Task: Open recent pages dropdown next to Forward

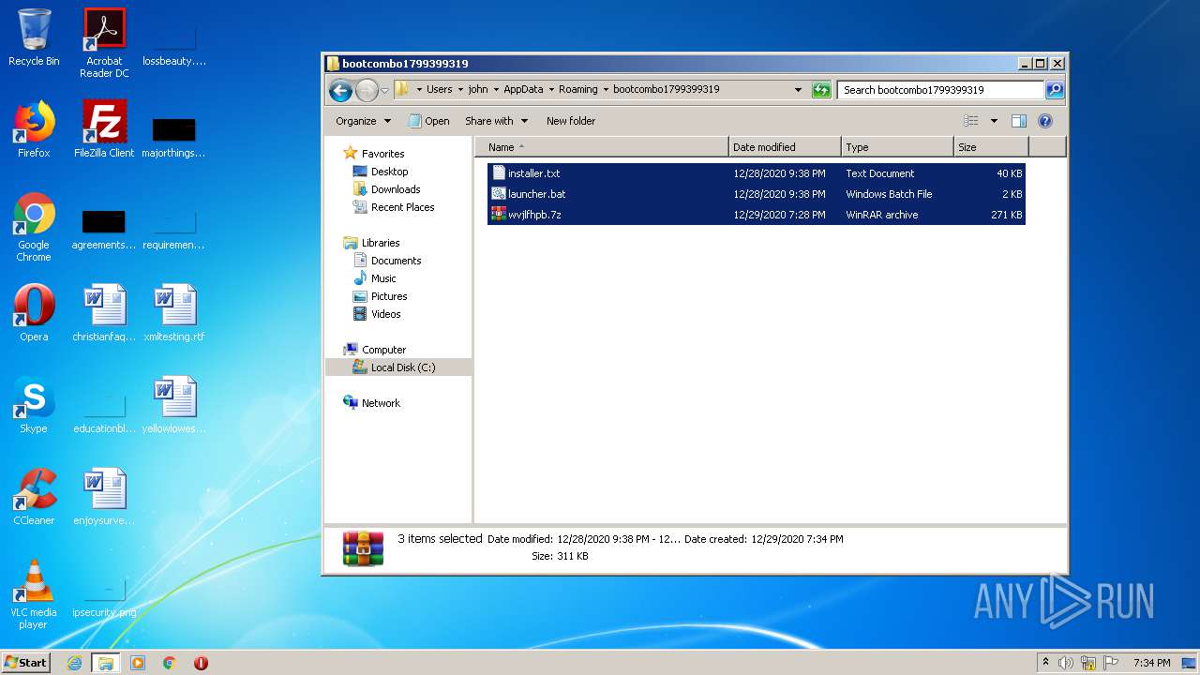Action: pos(384,91)
